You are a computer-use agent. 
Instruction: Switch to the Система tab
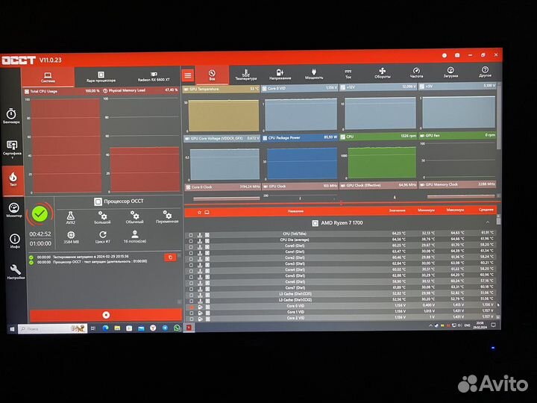pos(48,77)
